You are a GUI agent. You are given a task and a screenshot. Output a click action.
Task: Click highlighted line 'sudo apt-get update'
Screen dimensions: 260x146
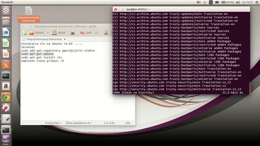tap(37, 54)
